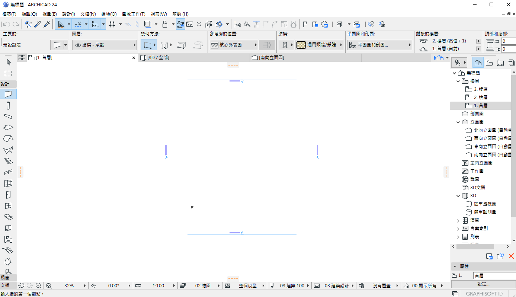Switch to the 3D / 全部 tab
516x297 pixels.
[193, 58]
